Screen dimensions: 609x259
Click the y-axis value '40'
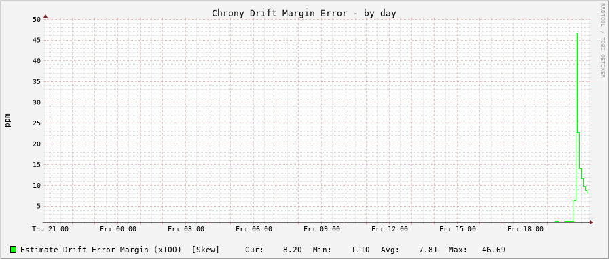pos(37,61)
